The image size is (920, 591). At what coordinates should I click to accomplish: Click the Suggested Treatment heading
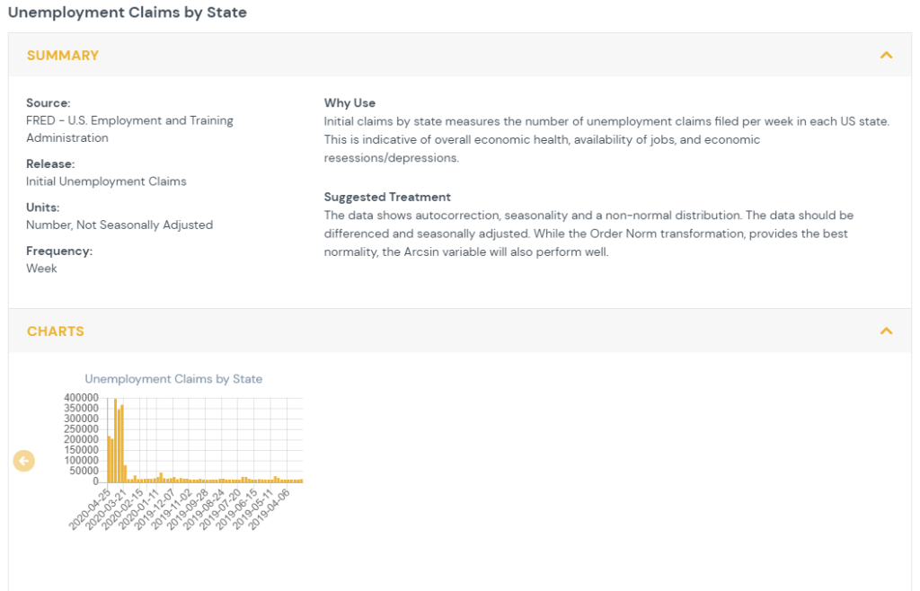[x=387, y=198]
